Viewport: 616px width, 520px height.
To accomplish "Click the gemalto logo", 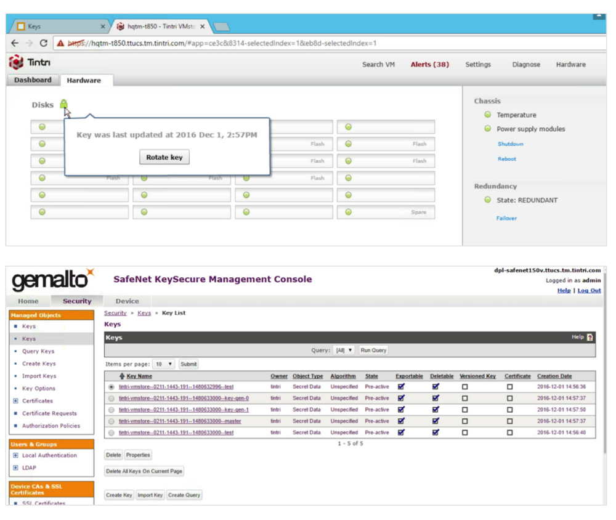I will click(53, 280).
